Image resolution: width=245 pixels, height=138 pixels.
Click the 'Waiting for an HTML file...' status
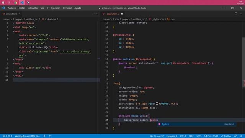(28, 136)
